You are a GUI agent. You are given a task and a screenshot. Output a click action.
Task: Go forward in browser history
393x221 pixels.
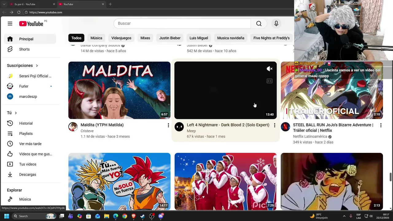[11, 12]
